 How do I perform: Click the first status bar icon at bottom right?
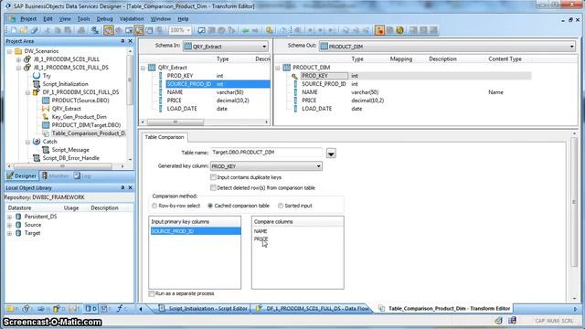[x=499, y=321]
